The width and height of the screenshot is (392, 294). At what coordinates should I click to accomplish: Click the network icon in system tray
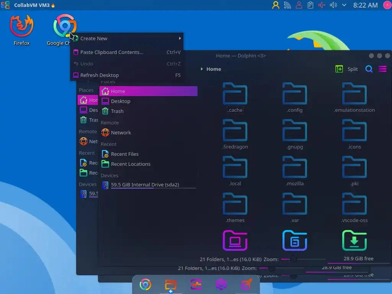pyautogui.click(x=287, y=5)
